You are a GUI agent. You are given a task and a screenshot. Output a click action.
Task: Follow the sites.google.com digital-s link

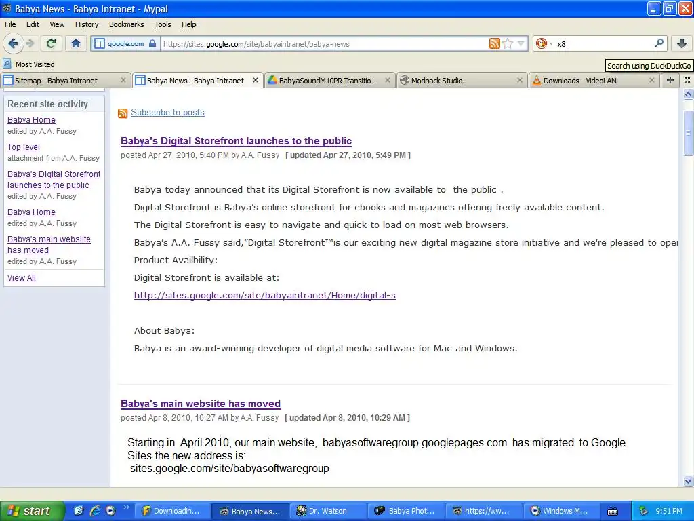coord(265,296)
